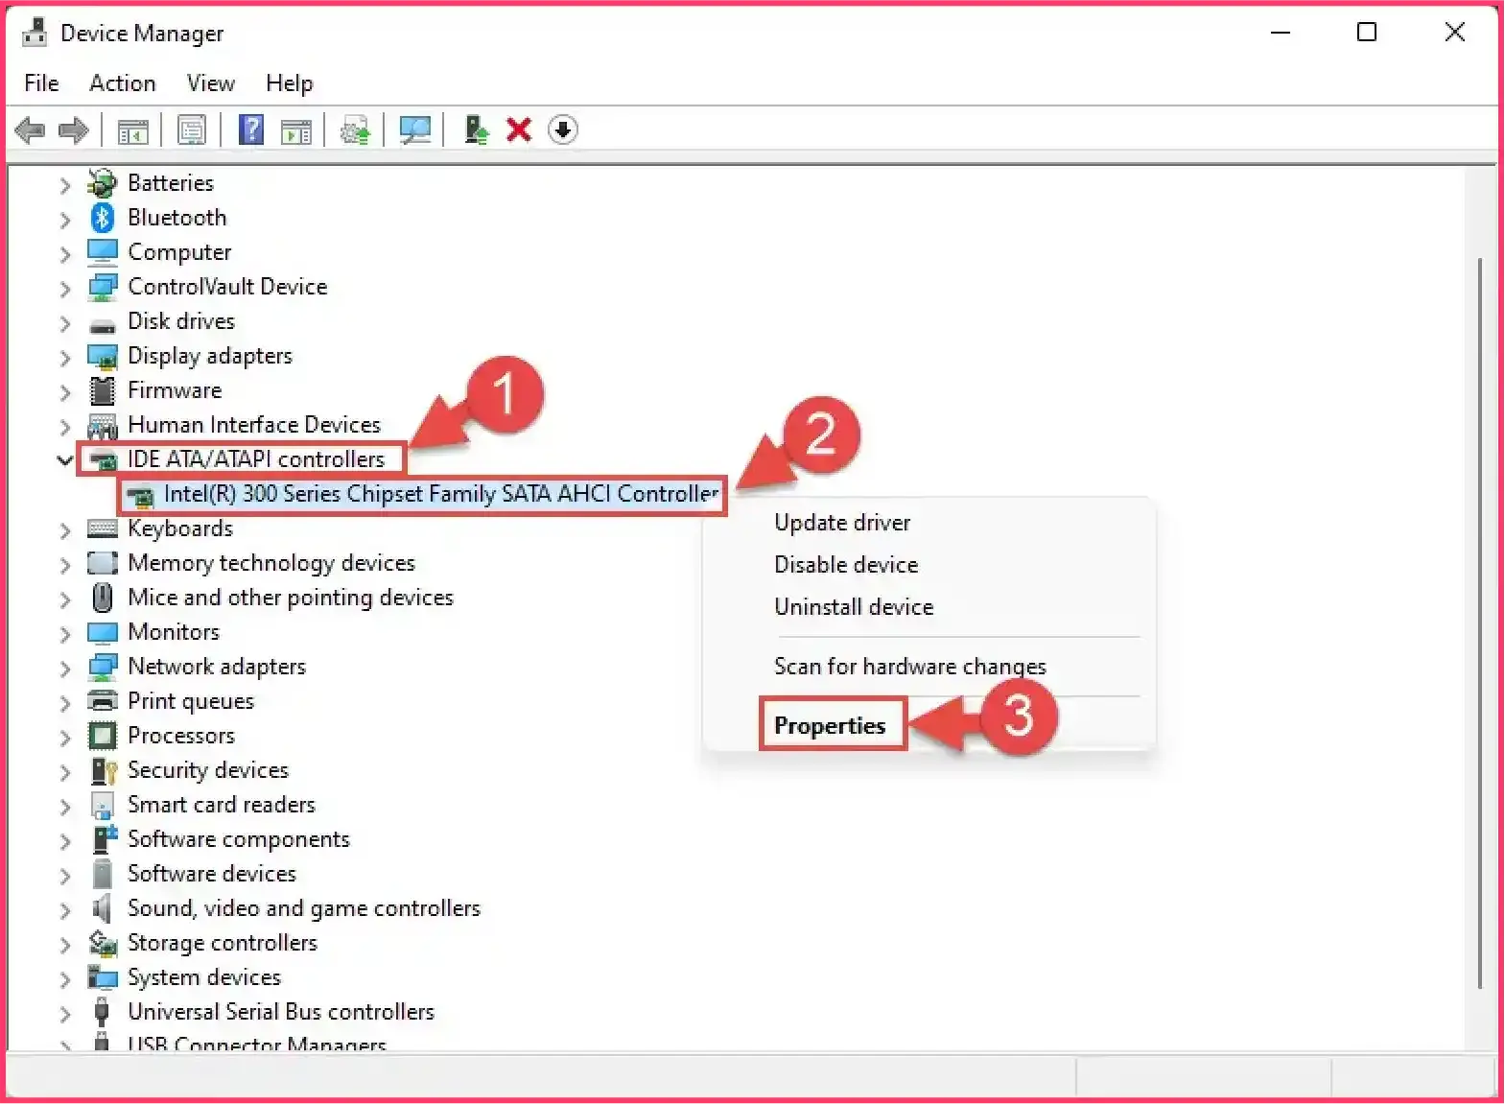Expand the Smart card readers node
The width and height of the screenshot is (1505, 1104).
point(64,806)
